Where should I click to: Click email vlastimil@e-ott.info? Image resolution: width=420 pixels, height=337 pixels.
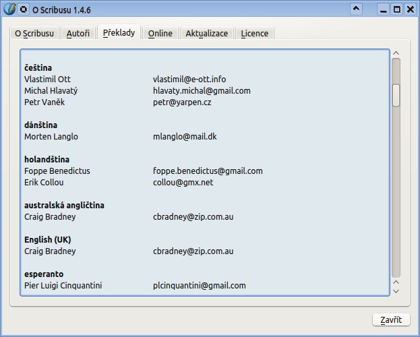click(x=189, y=80)
